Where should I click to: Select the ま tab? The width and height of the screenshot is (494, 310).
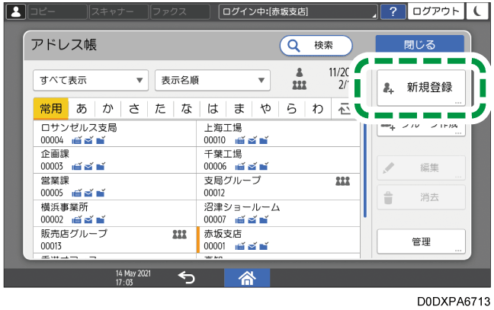[x=239, y=109]
